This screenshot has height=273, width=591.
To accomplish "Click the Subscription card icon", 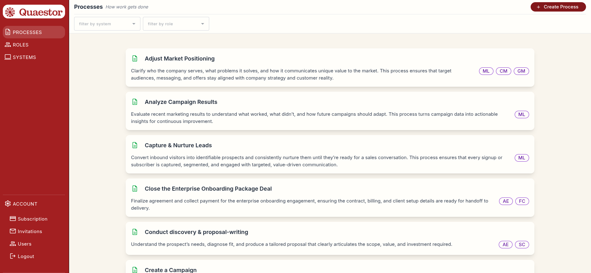I will [x=13, y=218].
